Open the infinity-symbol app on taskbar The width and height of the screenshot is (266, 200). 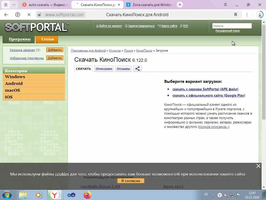[x=71, y=195]
